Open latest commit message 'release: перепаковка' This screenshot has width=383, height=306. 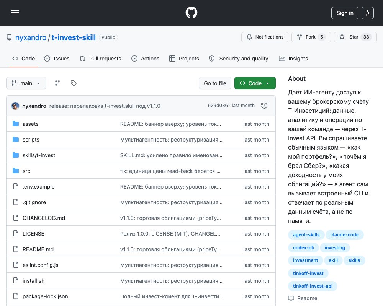coord(105,106)
